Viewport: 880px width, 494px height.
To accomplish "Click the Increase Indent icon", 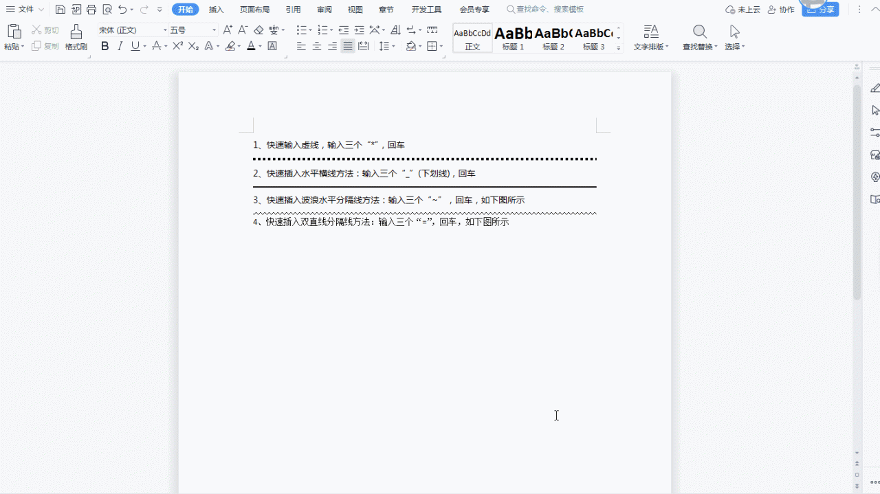I will coord(359,30).
